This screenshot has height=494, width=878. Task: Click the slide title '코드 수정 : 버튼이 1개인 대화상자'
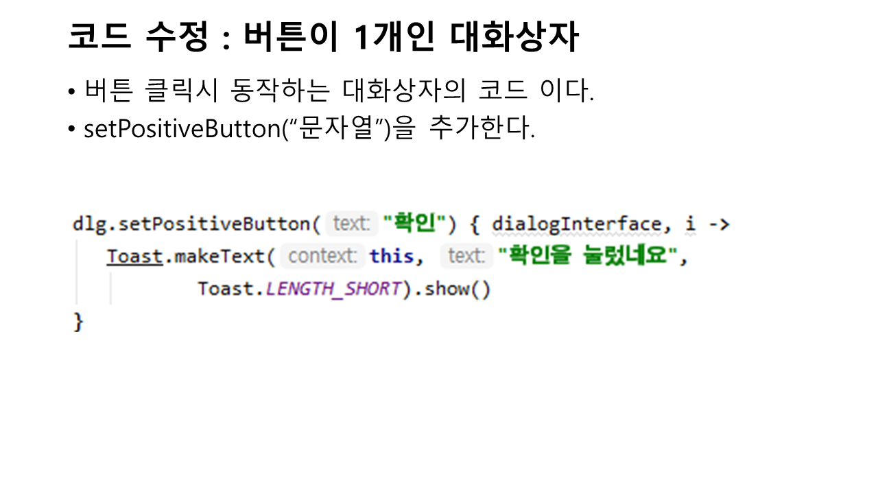pyautogui.click(x=323, y=38)
